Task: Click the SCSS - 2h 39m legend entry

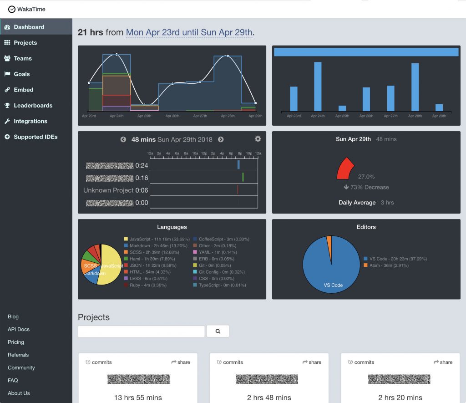Action: click(x=152, y=252)
